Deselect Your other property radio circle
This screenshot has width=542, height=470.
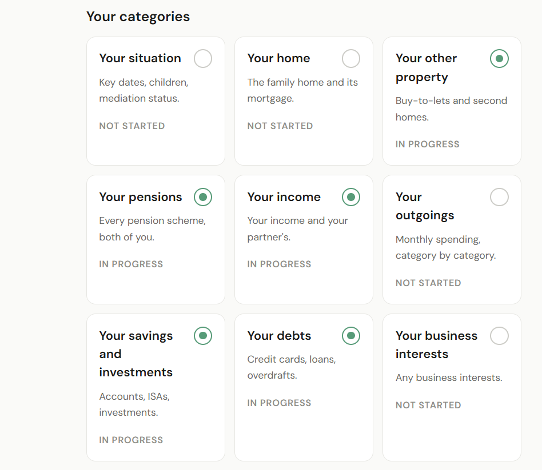(499, 58)
